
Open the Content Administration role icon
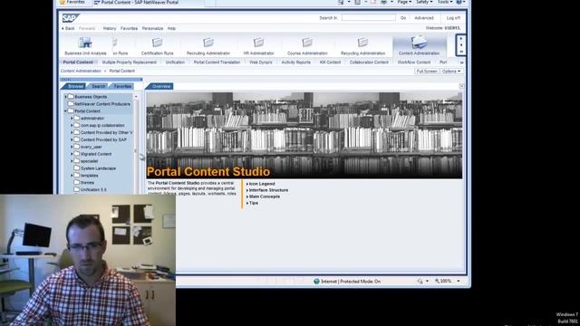point(419,43)
